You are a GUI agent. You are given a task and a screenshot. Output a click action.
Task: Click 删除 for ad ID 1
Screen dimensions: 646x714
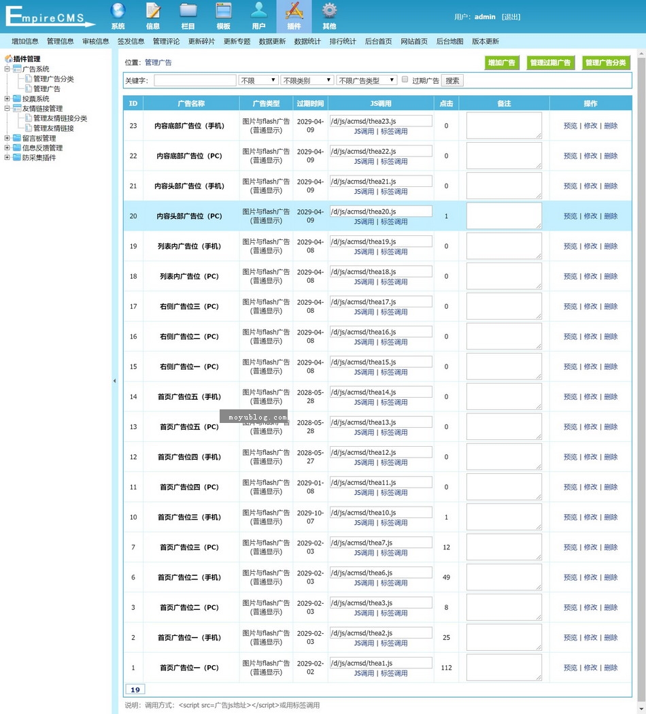[x=611, y=668]
